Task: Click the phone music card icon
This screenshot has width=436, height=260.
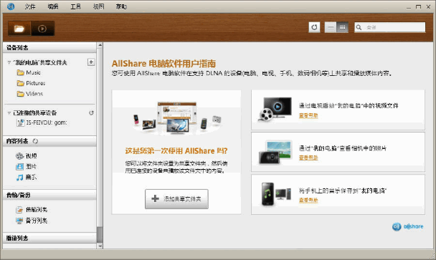Action: point(276,194)
